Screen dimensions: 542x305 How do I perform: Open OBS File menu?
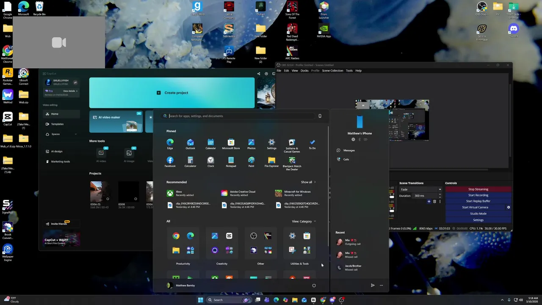coord(279,71)
